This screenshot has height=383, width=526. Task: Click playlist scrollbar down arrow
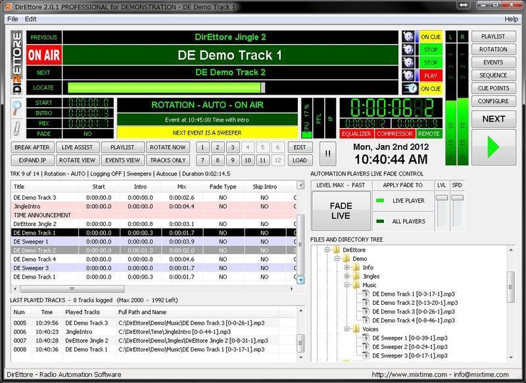[x=300, y=280]
